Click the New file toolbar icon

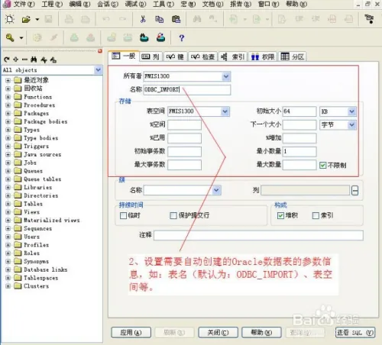pos(10,19)
